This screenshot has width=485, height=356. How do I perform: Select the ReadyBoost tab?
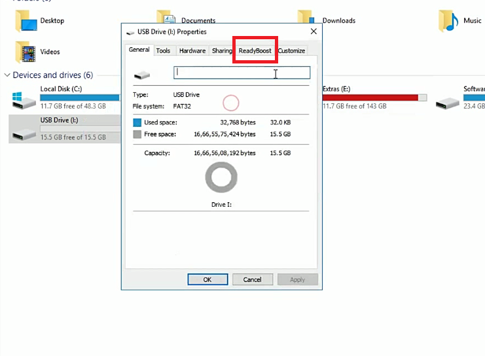coord(255,51)
